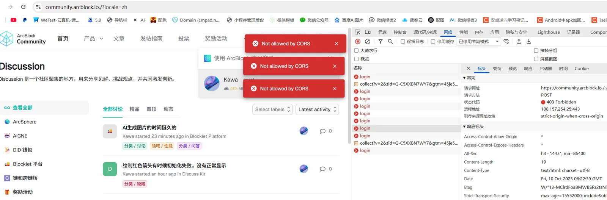
Task: Toggle the device toolbar icon in DevTools
Action: click(x=368, y=32)
